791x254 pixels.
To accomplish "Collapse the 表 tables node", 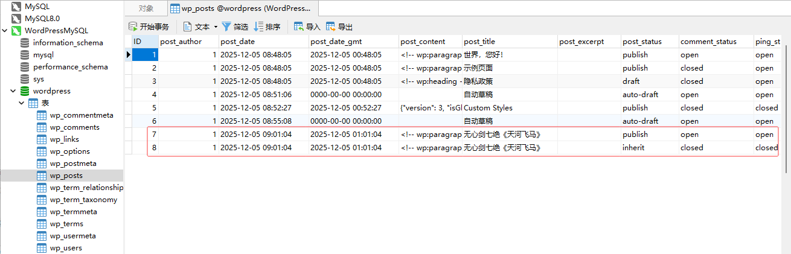I will tap(22, 103).
